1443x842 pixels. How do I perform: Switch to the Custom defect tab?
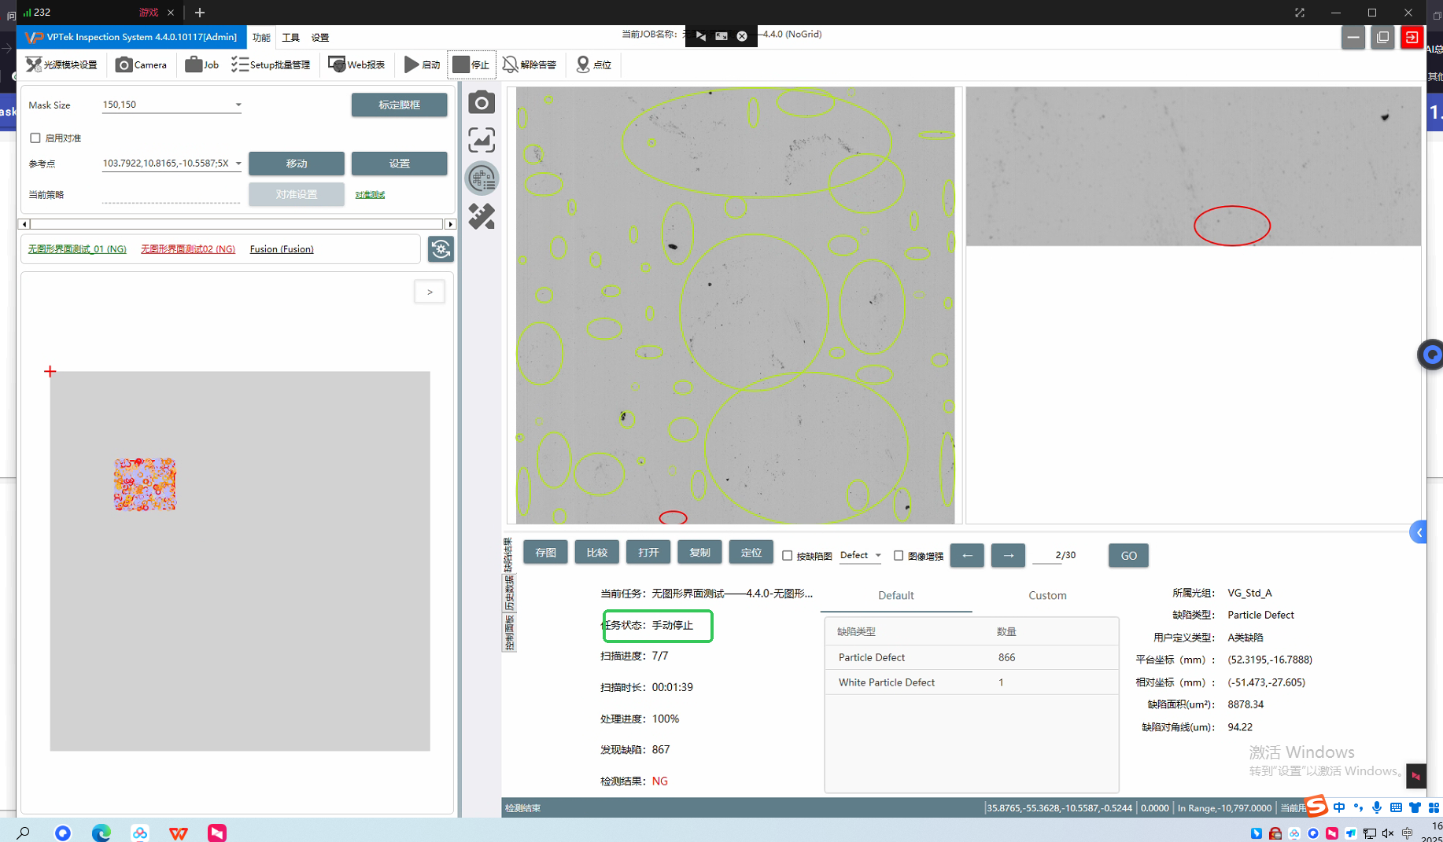tap(1047, 596)
